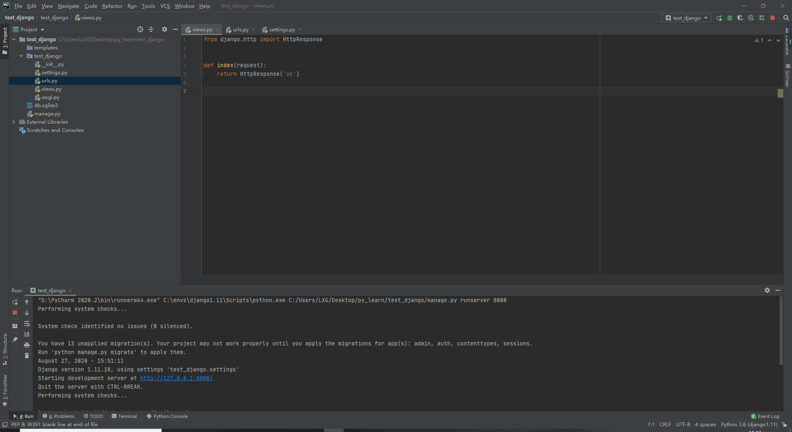Follow the http://127.0.0.1:8000/ server link
This screenshot has width=792, height=432.
176,378
